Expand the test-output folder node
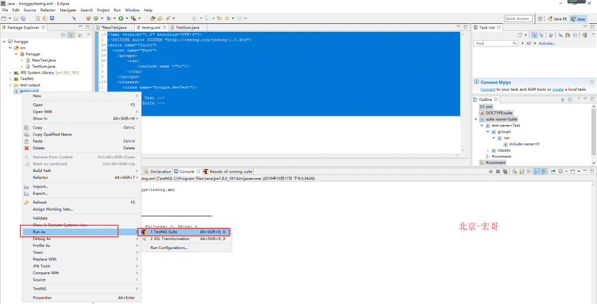597x304 pixels. 10,85
